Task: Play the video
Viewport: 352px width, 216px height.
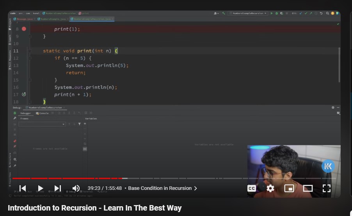Action: click(41, 188)
